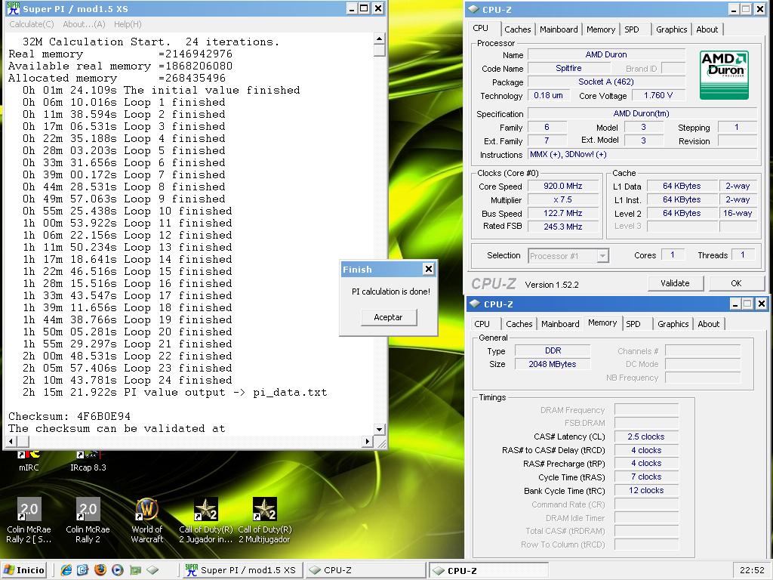Activate Super PI / mod1.5 XS taskbar button
The width and height of the screenshot is (773, 580).
click(x=242, y=570)
